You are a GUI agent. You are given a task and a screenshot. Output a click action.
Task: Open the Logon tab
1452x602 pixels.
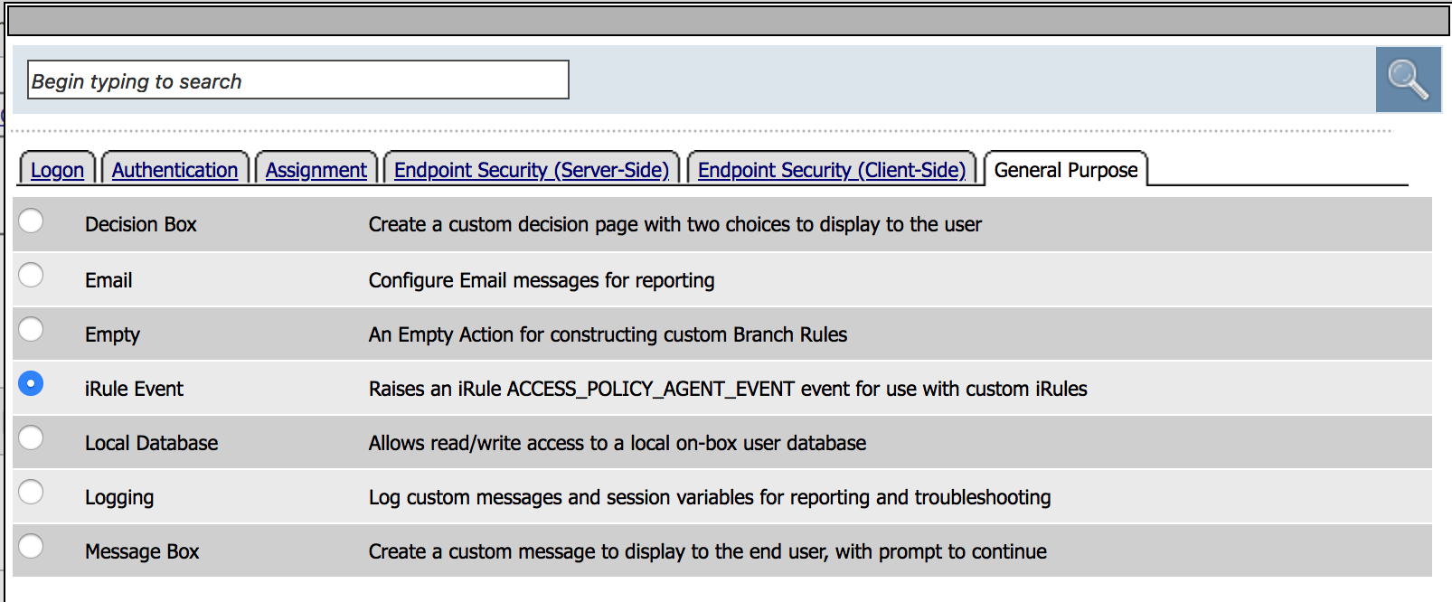pyautogui.click(x=57, y=170)
